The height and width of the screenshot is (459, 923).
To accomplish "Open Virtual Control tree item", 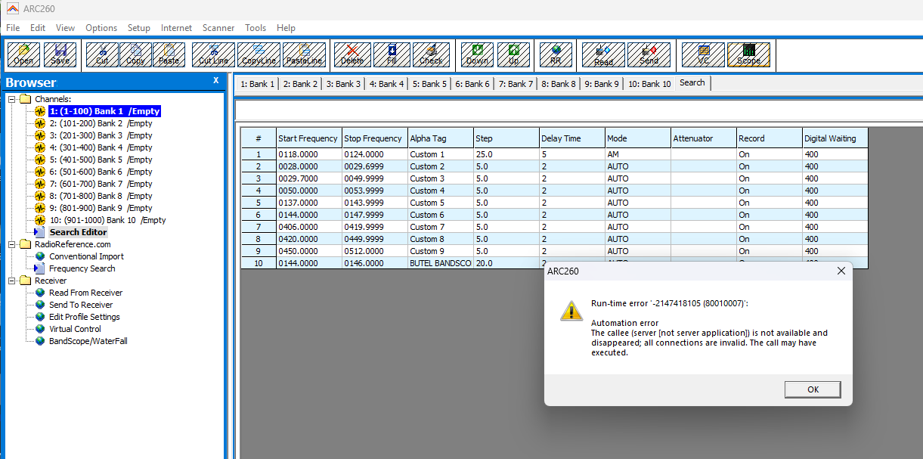I will (x=75, y=329).
